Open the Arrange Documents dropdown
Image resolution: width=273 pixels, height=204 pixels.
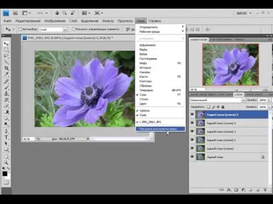pos(86,13)
